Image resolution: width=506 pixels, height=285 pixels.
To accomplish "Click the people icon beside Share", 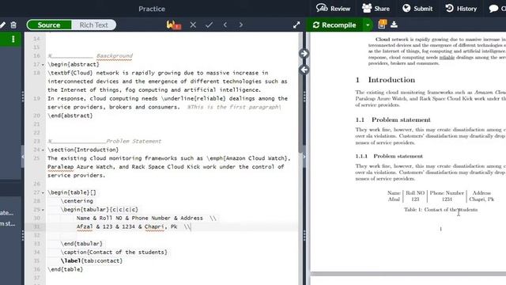I will click(x=367, y=8).
